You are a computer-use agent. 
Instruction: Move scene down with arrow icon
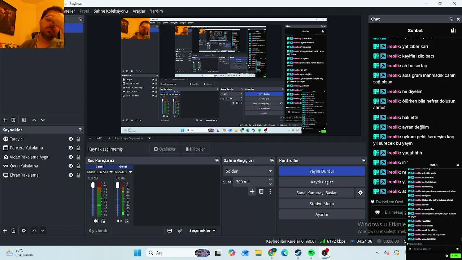[x=43, y=120]
